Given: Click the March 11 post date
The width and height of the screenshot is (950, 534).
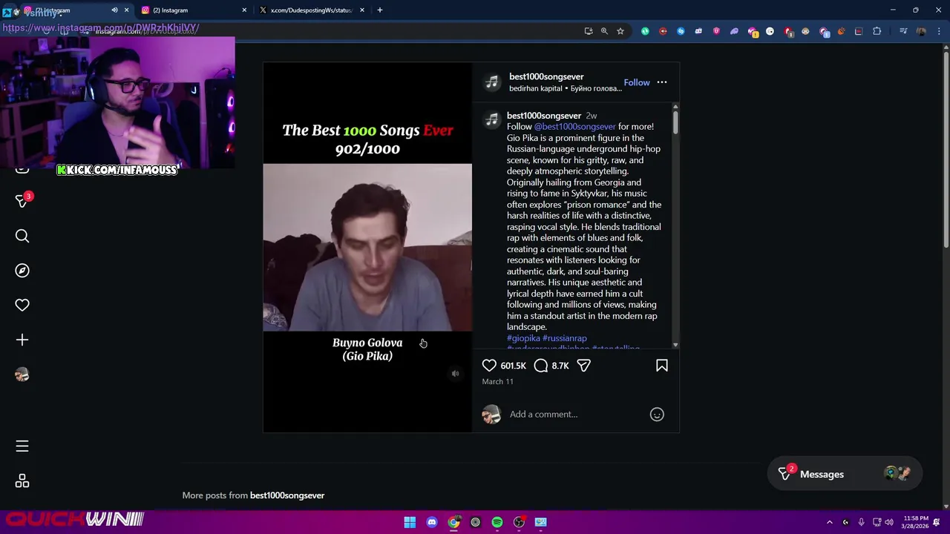Looking at the screenshot, I should pyautogui.click(x=497, y=381).
